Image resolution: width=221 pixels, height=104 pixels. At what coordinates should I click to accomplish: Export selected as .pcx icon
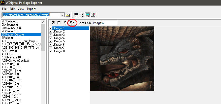click(72, 23)
